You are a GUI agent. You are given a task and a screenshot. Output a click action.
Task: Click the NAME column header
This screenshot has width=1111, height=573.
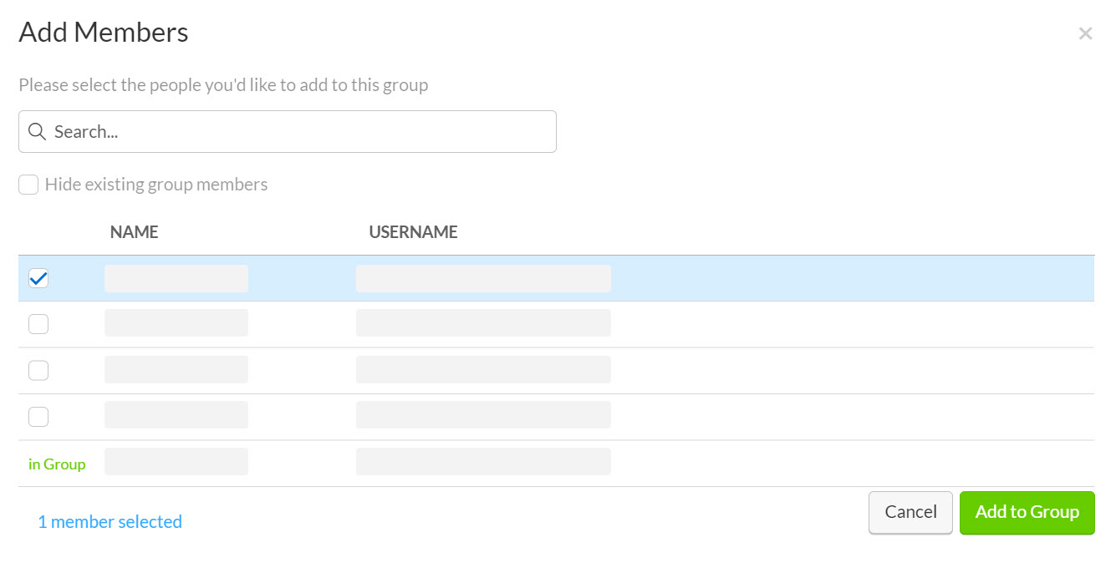[134, 232]
